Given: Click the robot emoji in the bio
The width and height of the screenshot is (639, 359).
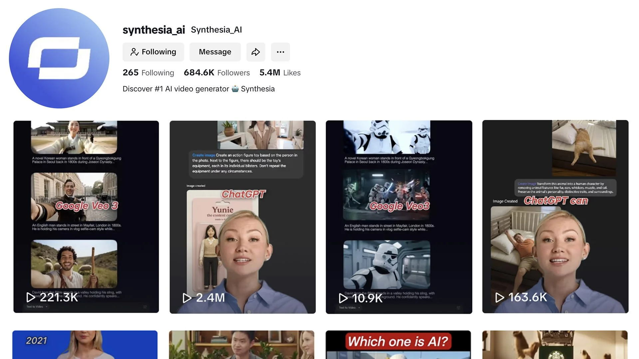Looking at the screenshot, I should click(x=235, y=89).
